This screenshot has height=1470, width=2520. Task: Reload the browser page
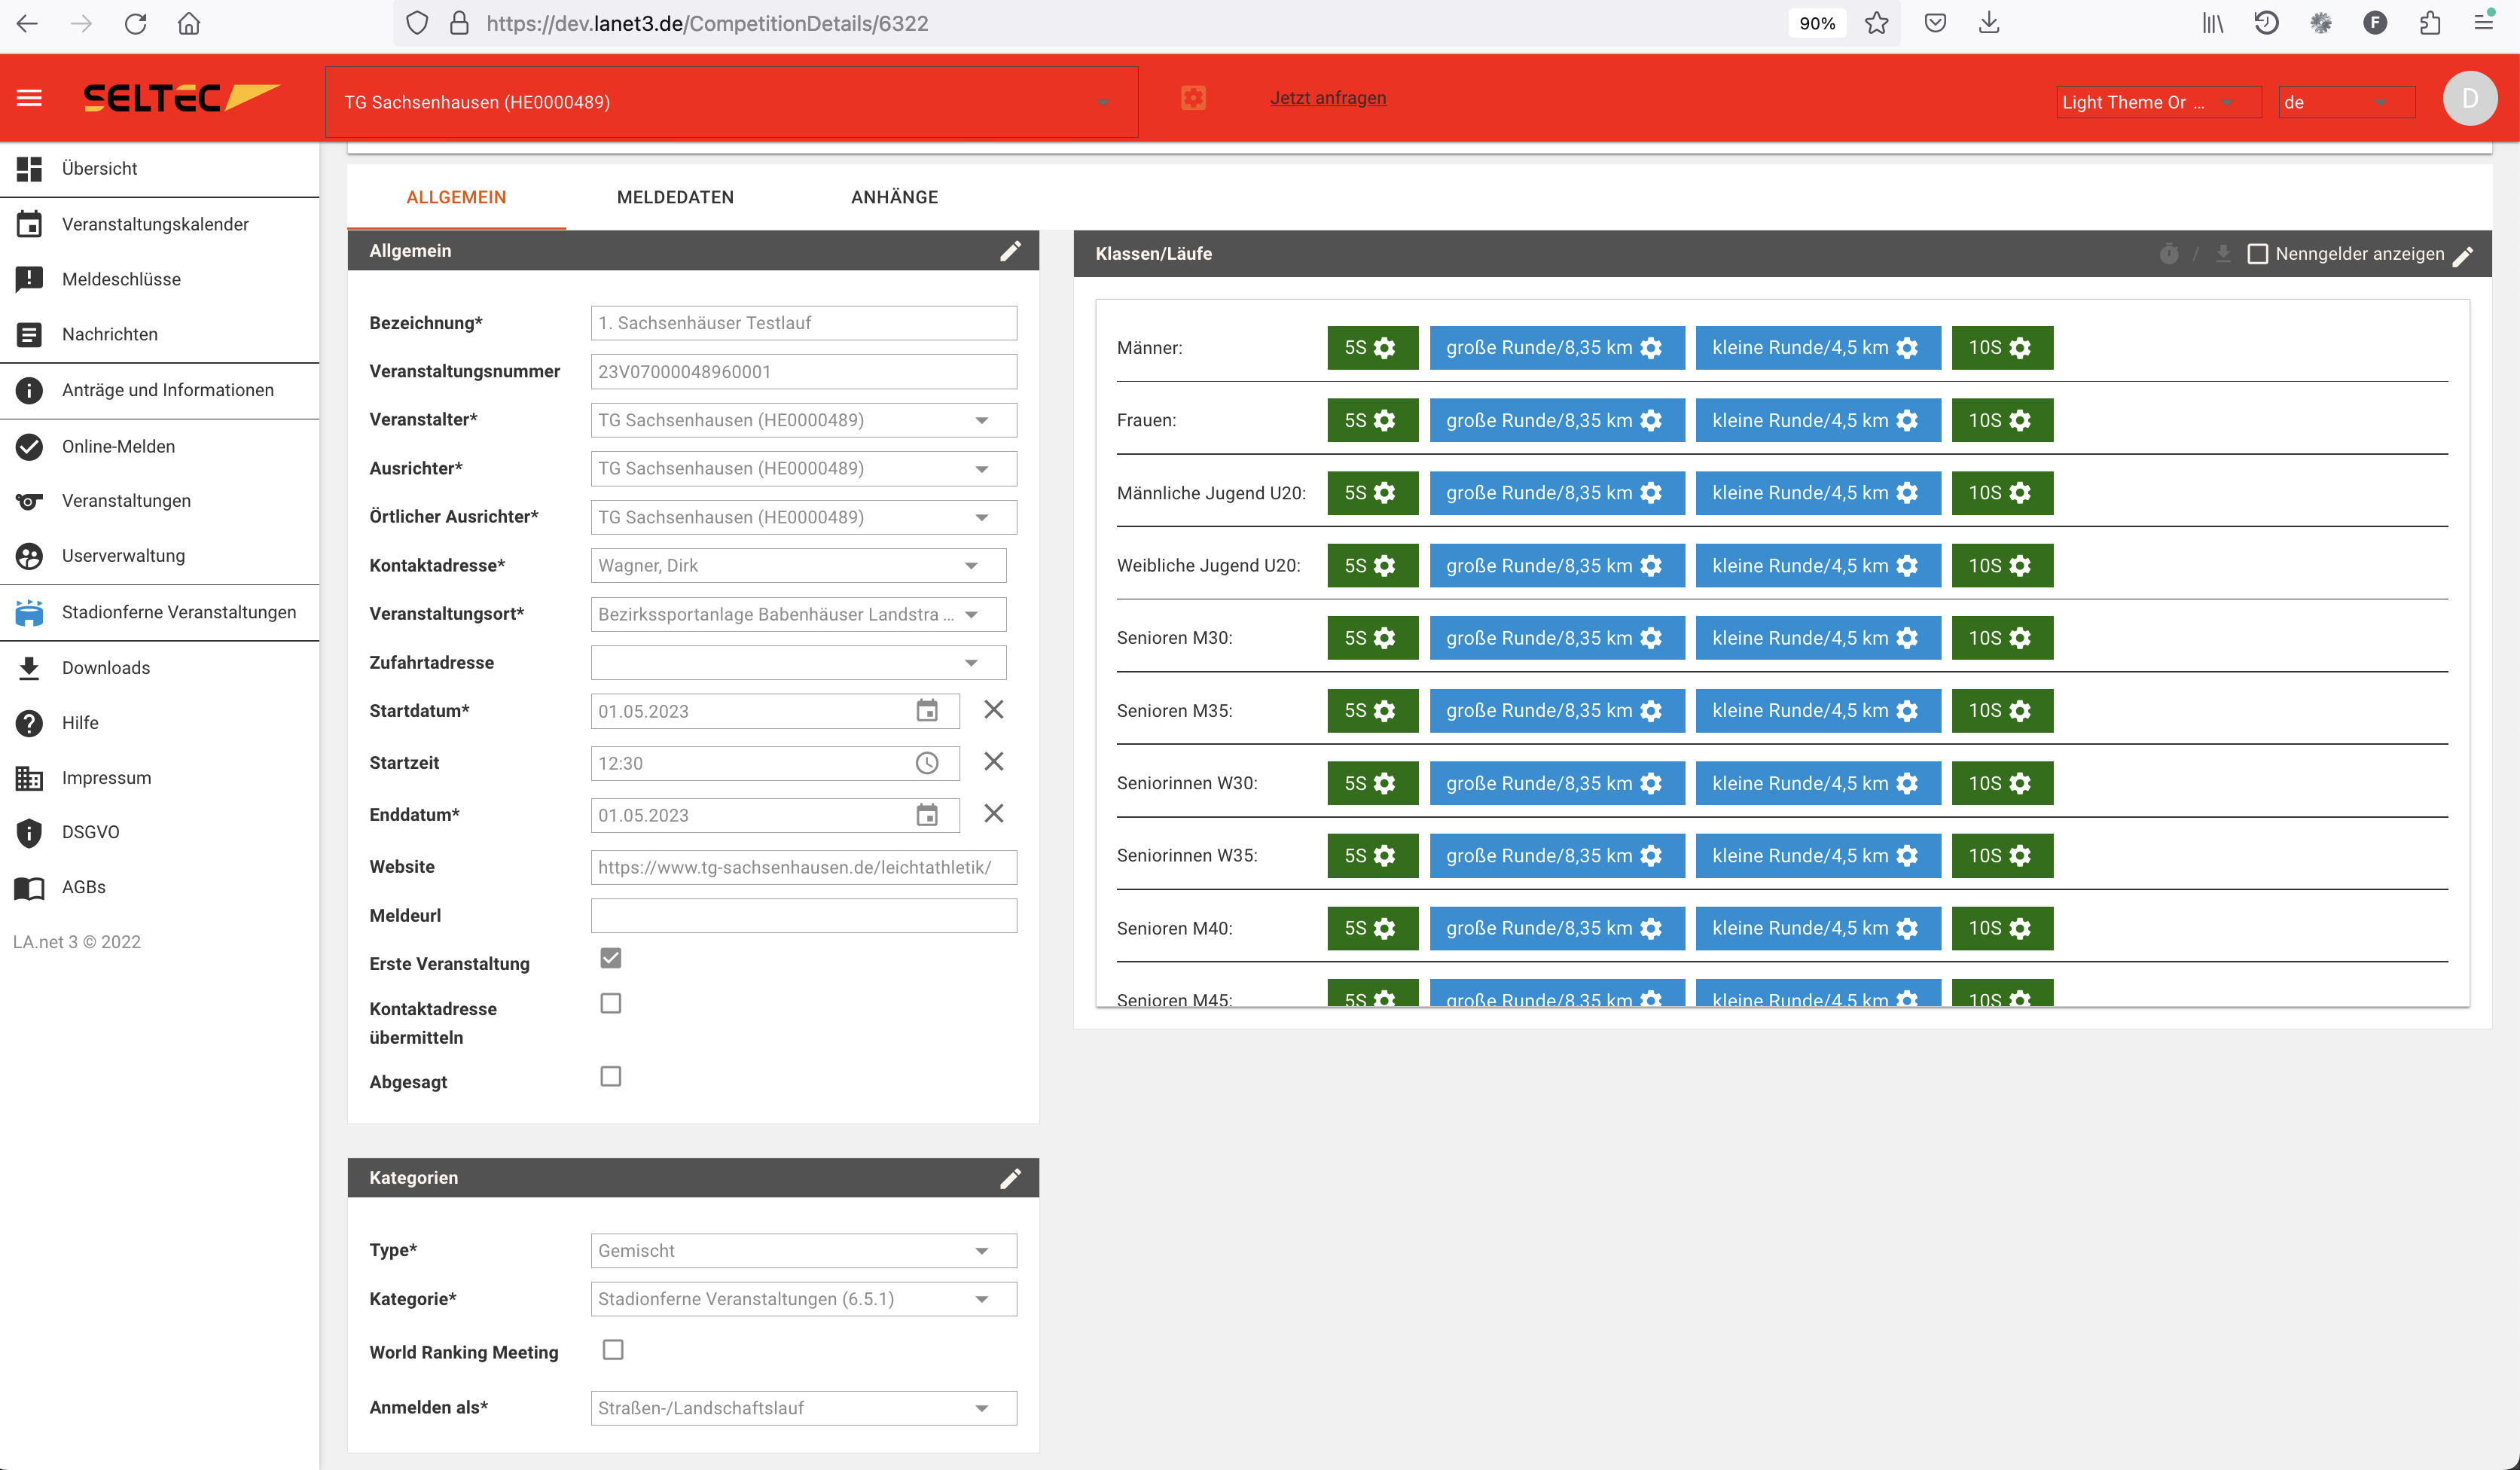pyautogui.click(x=135, y=23)
